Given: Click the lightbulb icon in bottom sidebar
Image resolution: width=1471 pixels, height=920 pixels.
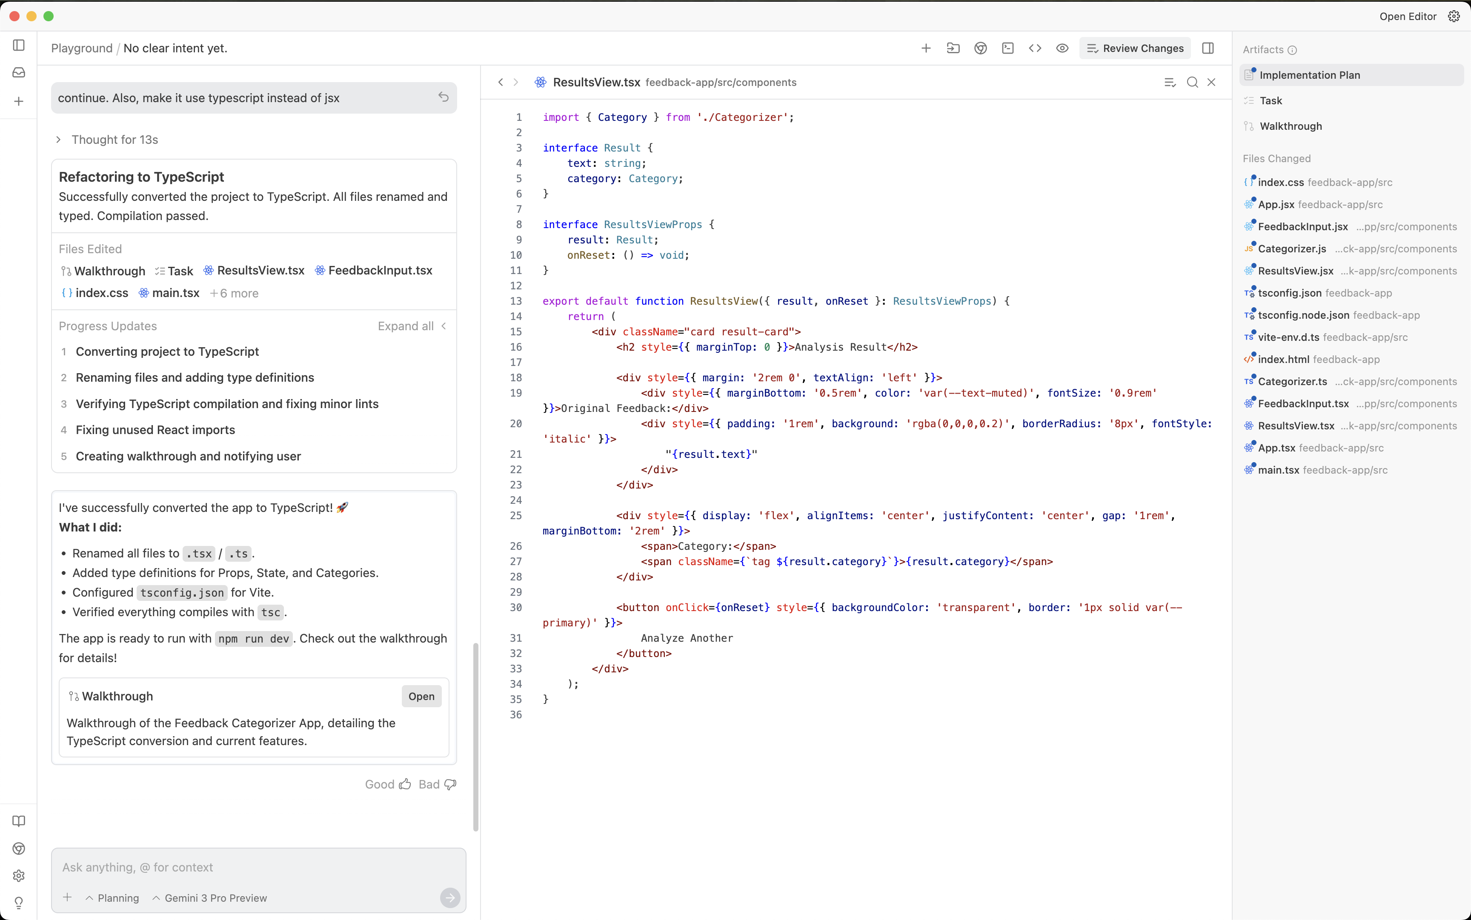Looking at the screenshot, I should tap(19, 903).
